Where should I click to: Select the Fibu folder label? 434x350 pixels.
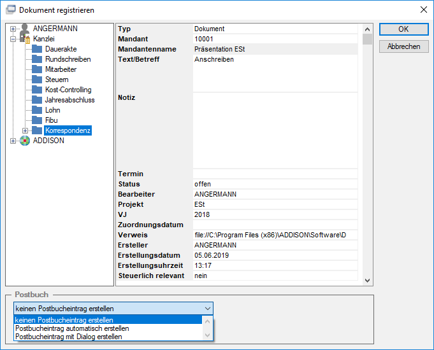pos(52,120)
